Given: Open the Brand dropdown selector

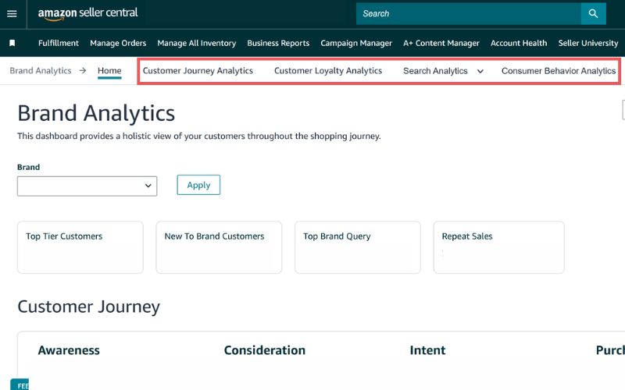Looking at the screenshot, I should [87, 186].
